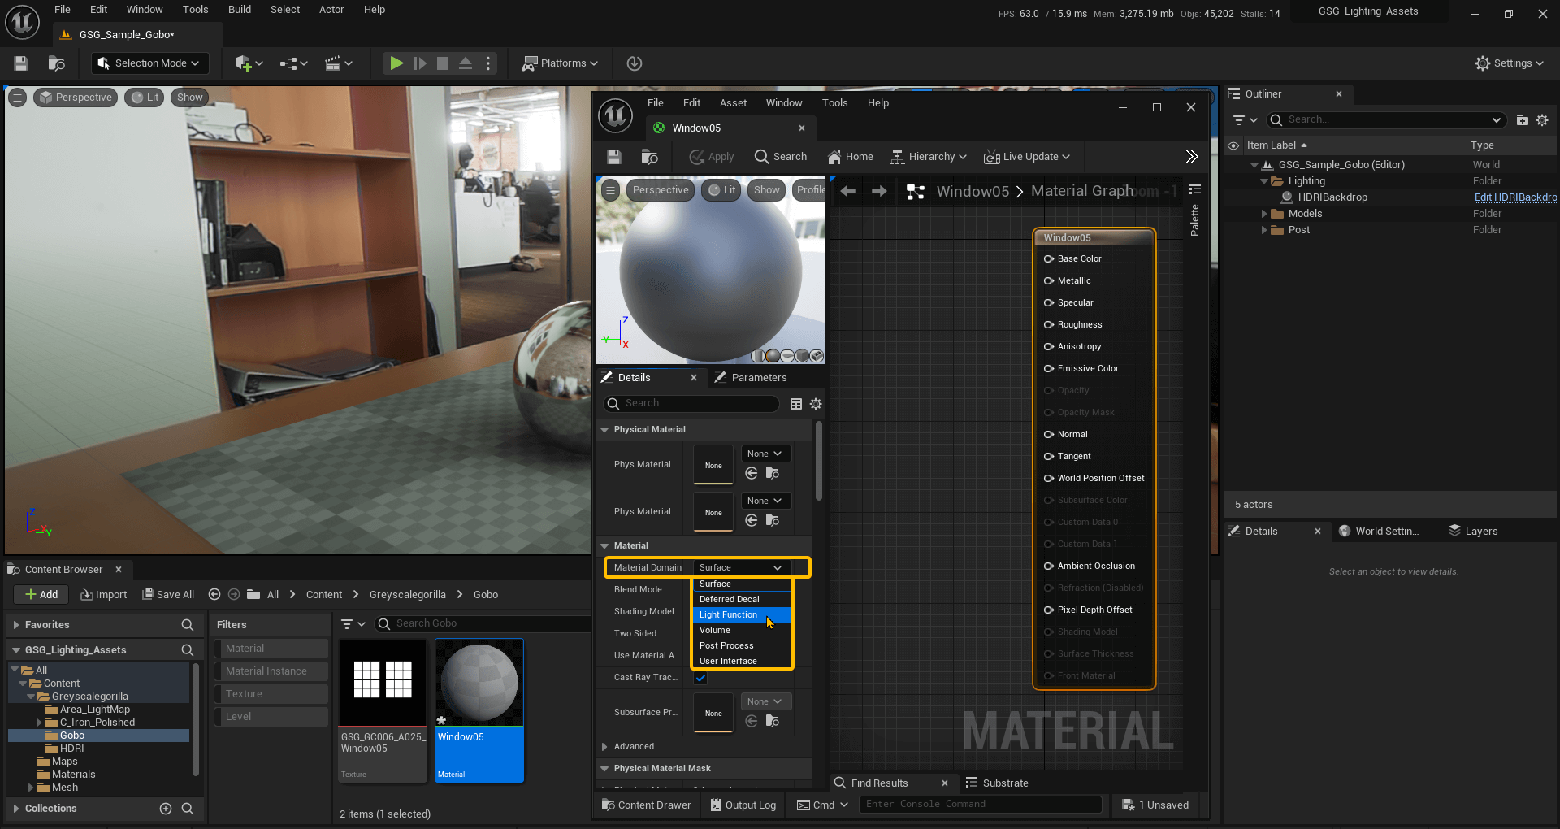Expand the Models folder in Outliner
Screen dimensions: 1560x829
pos(1264,214)
